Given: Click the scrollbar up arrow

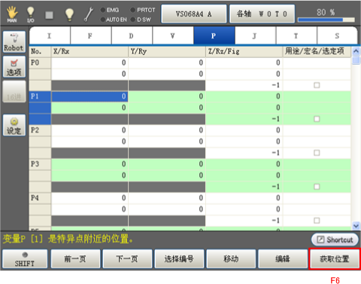Looking at the screenshot, I should [x=356, y=51].
